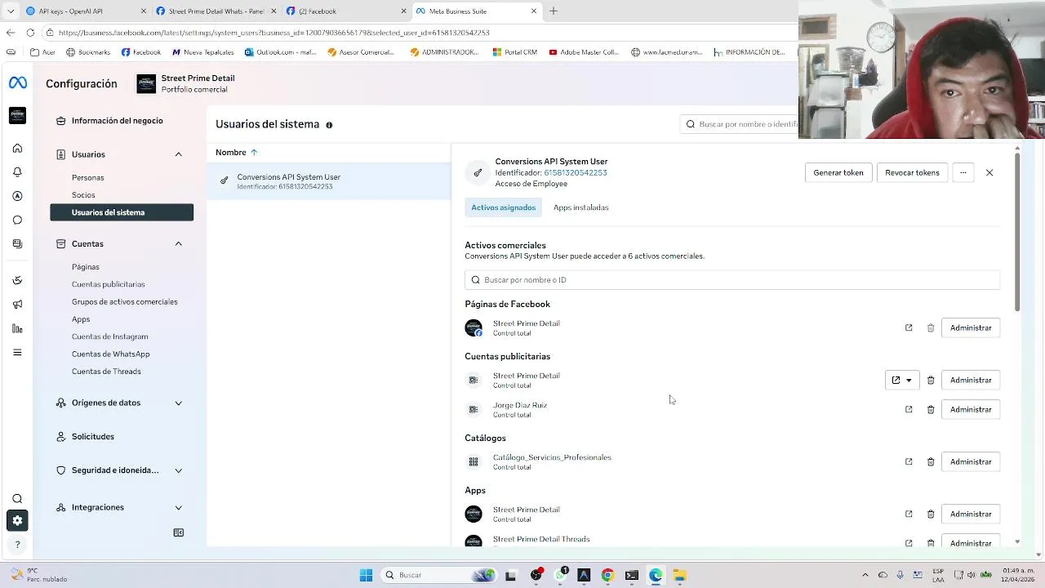Screen dimensions: 1045x588
Task: Open the more options ellipsis button
Action: click(963, 172)
